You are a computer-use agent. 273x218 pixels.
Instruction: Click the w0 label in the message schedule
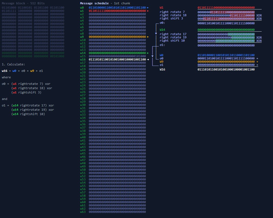(x=82, y=8)
